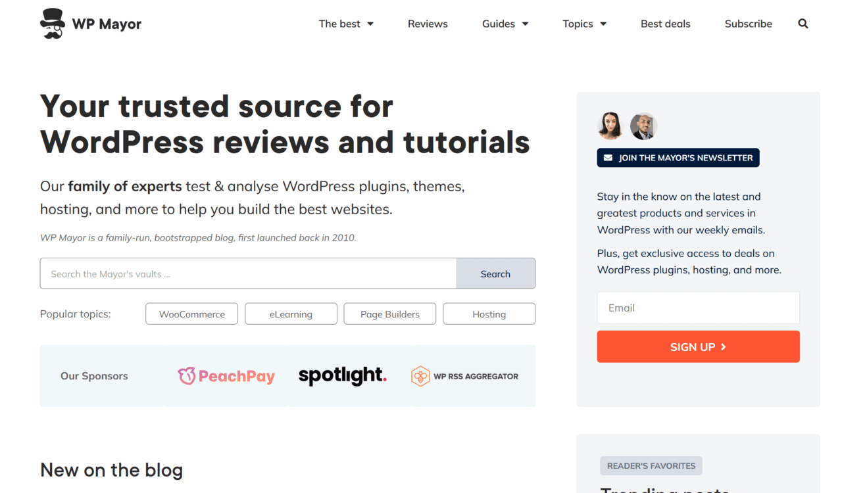842x493 pixels.
Task: Click the READER'S FAVORITES badge
Action: tap(651, 465)
